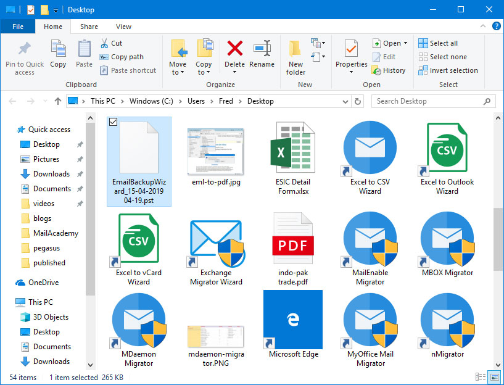Image resolution: width=504 pixels, height=385 pixels.
Task: Select the Microsoft Edge shortcut
Action: click(293, 325)
